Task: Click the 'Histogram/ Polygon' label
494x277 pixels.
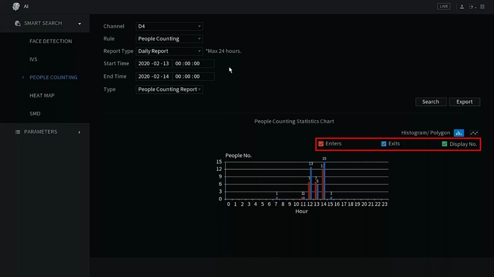Action: pos(426,133)
